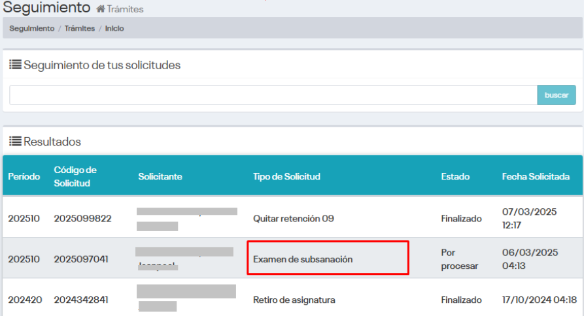Screen dimensions: 584x316
Task: Click the list icon beside Seguimiento de tus solicitudes
Action: pos(15,65)
